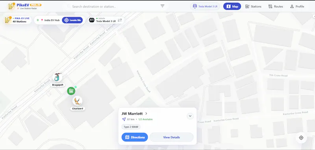
Task: Swap vehicle using the arrows icon
Action: [x=120, y=20]
